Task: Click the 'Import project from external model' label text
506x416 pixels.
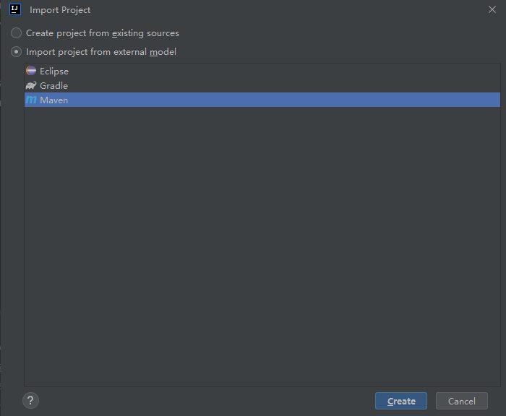Action: pyautogui.click(x=100, y=52)
